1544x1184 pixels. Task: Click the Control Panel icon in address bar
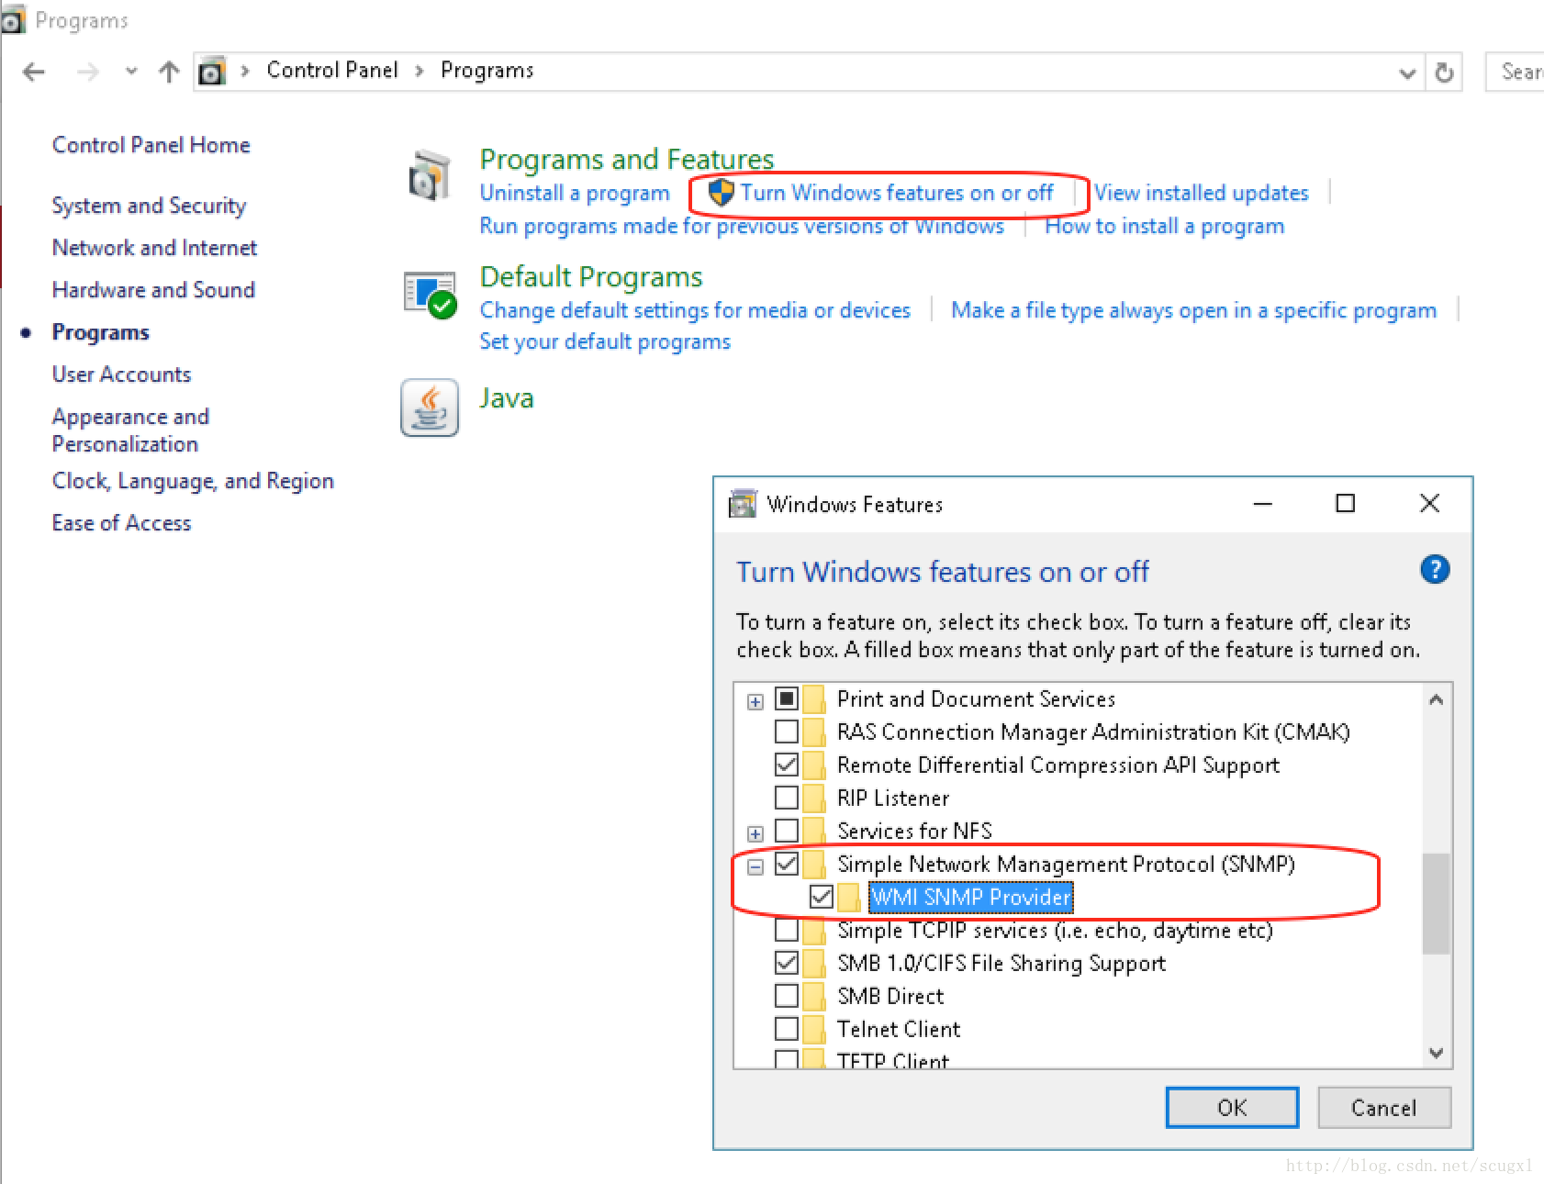212,72
